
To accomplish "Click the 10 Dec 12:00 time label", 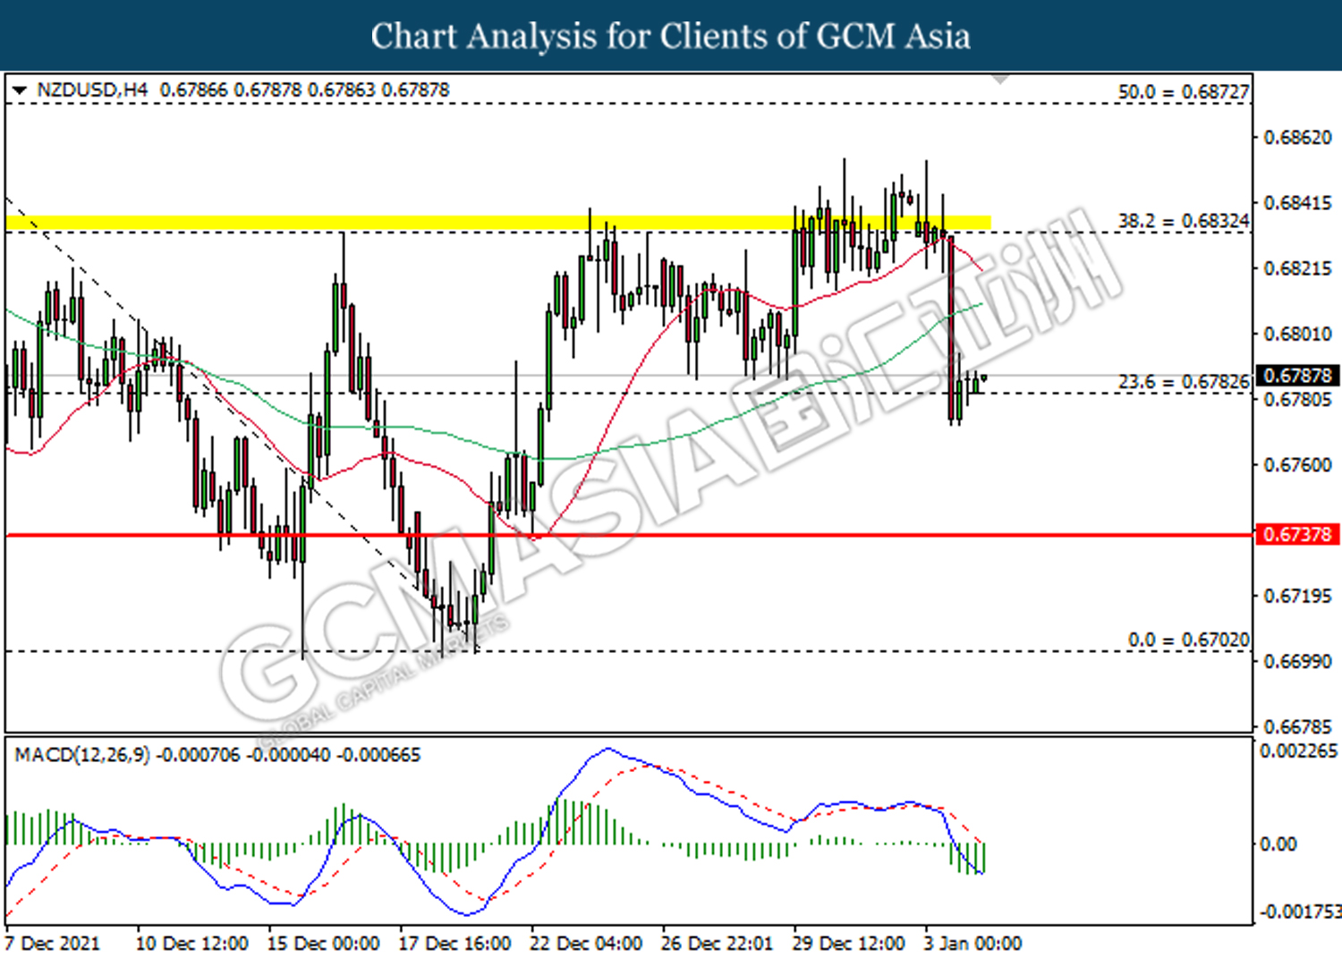I will coord(192,944).
